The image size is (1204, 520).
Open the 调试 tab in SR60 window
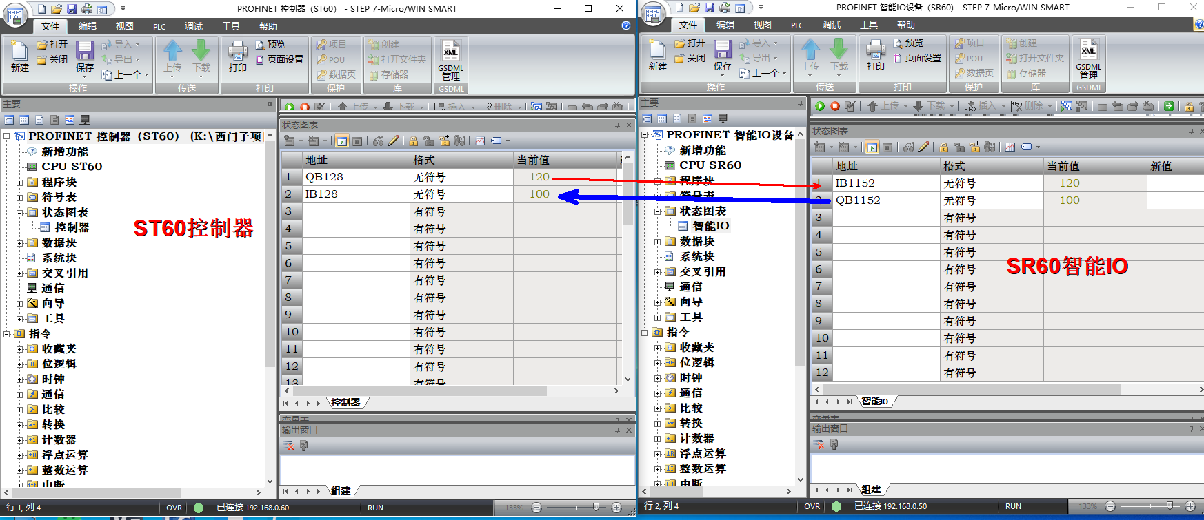point(832,25)
